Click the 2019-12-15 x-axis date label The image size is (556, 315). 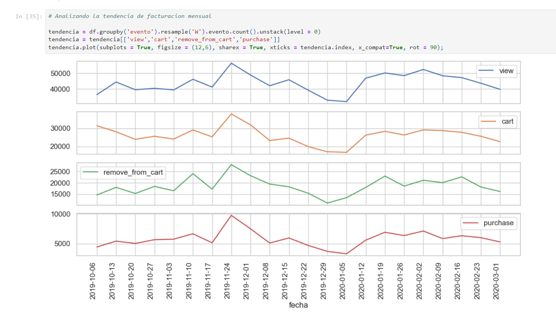point(285,281)
